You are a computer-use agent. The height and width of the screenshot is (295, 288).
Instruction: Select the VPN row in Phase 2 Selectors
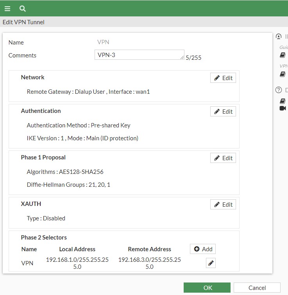point(27,263)
